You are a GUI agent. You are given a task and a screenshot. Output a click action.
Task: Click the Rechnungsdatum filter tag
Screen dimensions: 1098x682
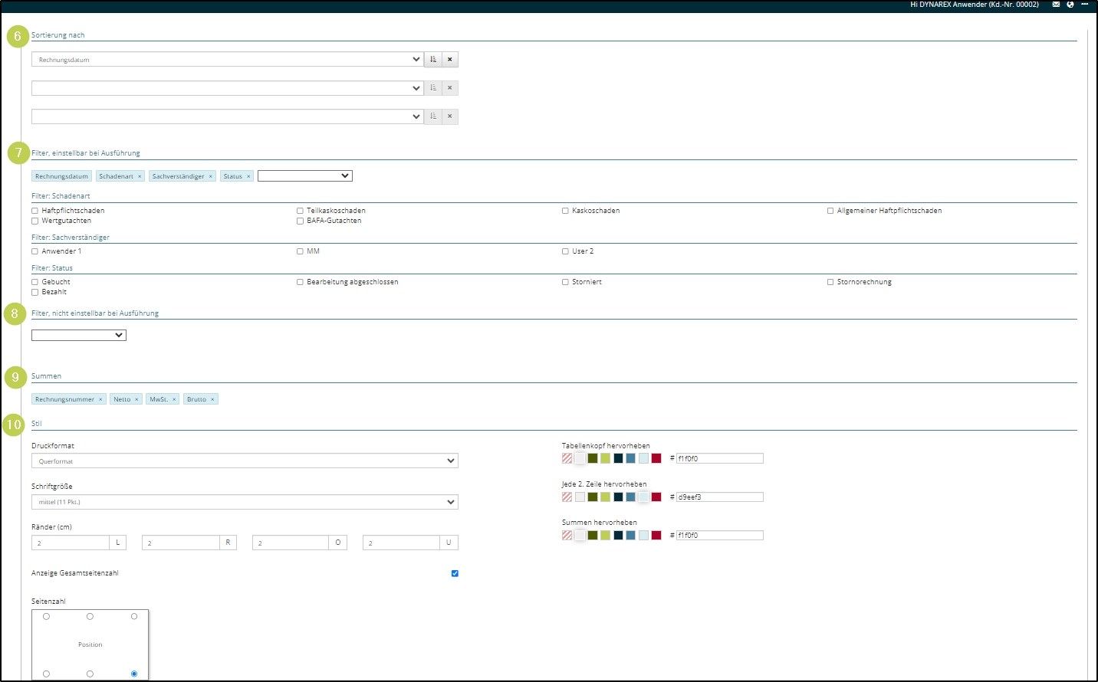coord(61,176)
